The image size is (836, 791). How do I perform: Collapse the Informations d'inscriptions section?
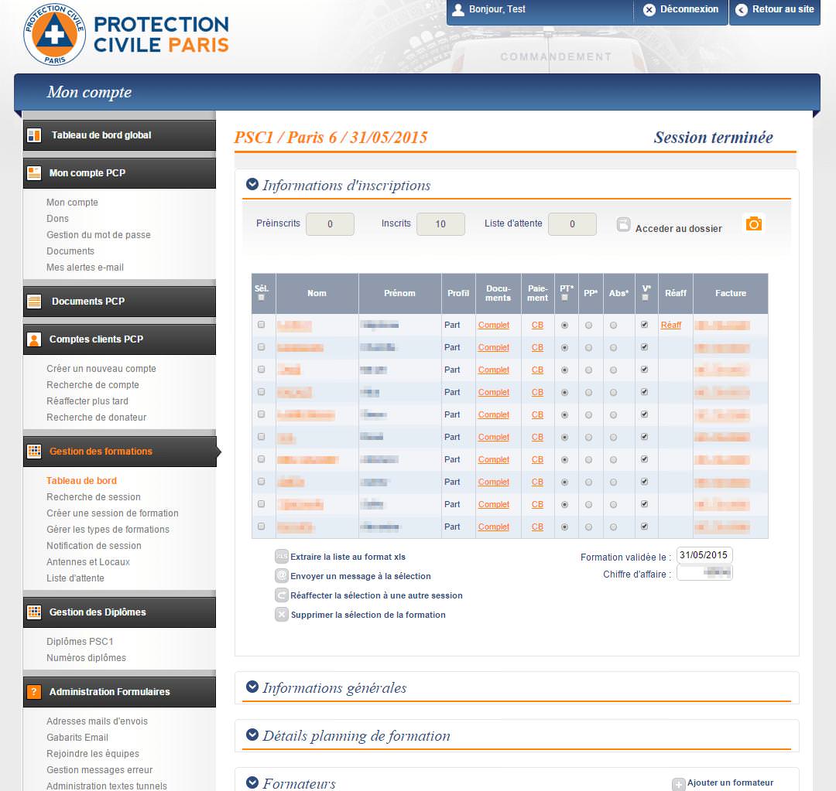click(252, 185)
